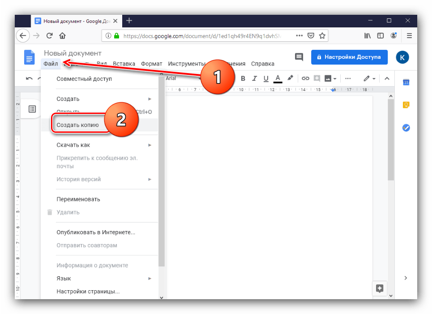Image resolution: width=432 pixels, height=314 pixels.
Task: Rename via the Новый документ title field
Action: (73, 53)
